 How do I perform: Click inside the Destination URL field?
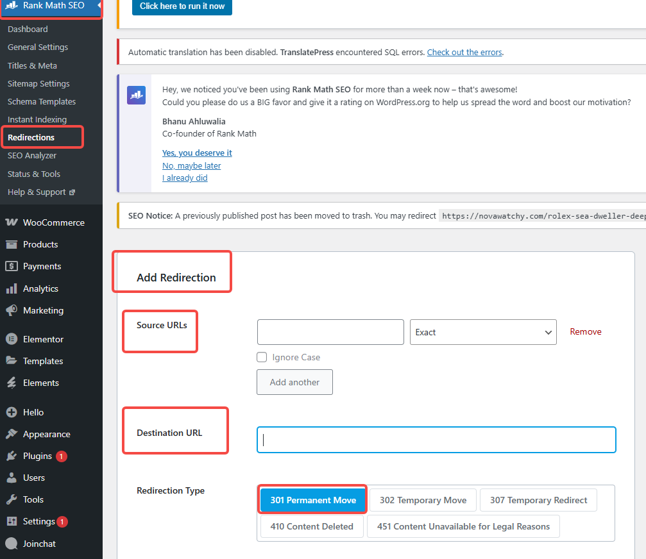436,440
